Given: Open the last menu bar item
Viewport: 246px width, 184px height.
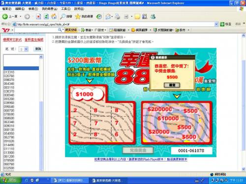Looking at the screenshot, I should [x=79, y=9].
